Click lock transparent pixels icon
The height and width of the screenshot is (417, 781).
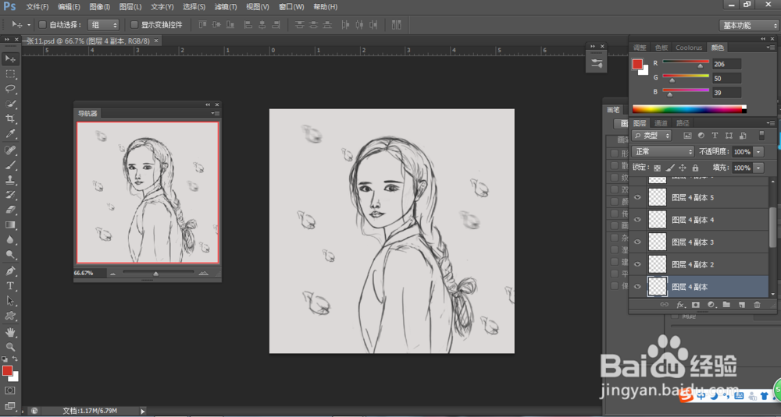657,168
